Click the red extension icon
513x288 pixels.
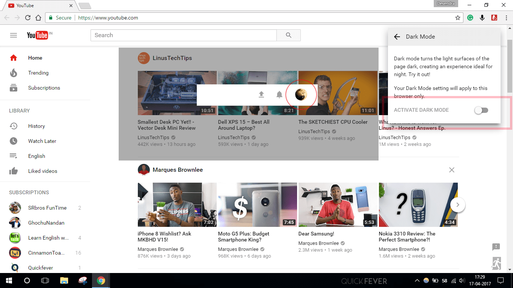(x=494, y=18)
